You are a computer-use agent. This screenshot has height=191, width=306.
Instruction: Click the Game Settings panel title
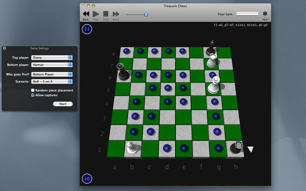[x=39, y=48]
